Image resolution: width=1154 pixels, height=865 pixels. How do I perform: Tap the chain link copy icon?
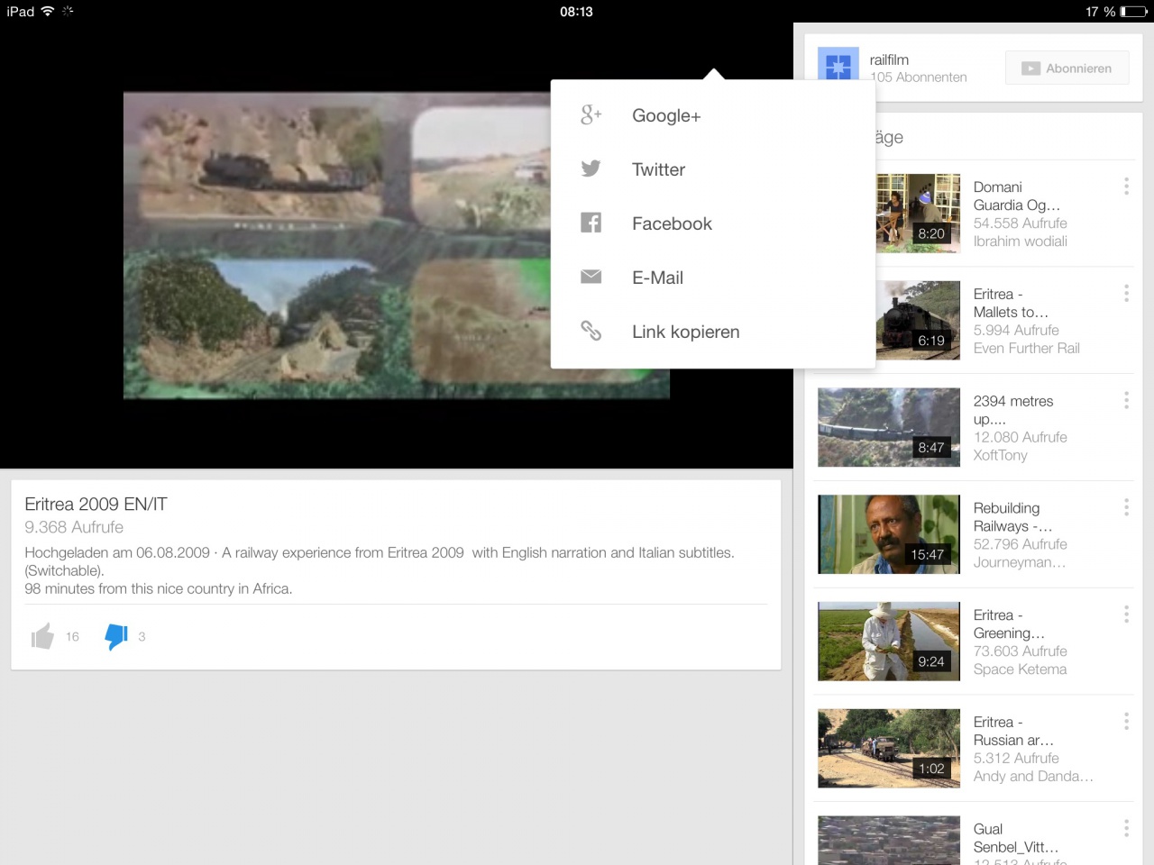pos(591,332)
